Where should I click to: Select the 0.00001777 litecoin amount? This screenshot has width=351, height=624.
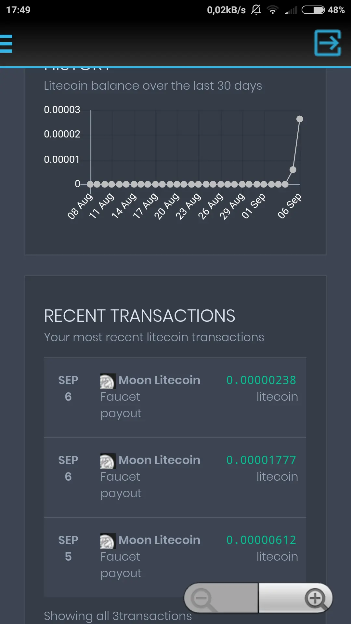(x=261, y=460)
